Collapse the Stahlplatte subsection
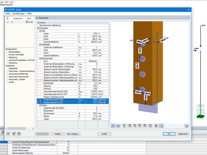Viewport: 207px width, 155px height. click(x=40, y=45)
